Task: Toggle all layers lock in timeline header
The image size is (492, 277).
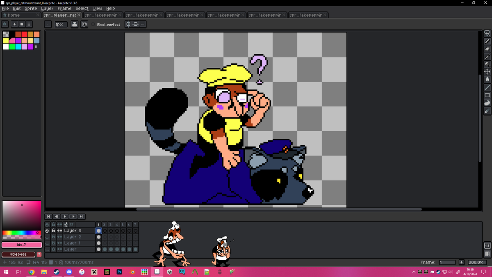Action: coord(53,224)
